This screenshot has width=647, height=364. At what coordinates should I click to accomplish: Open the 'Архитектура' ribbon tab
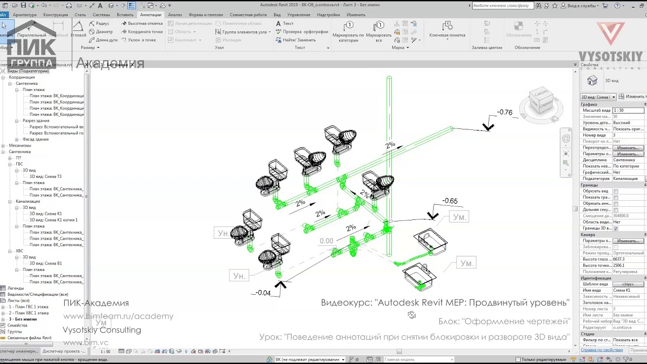coord(25,15)
